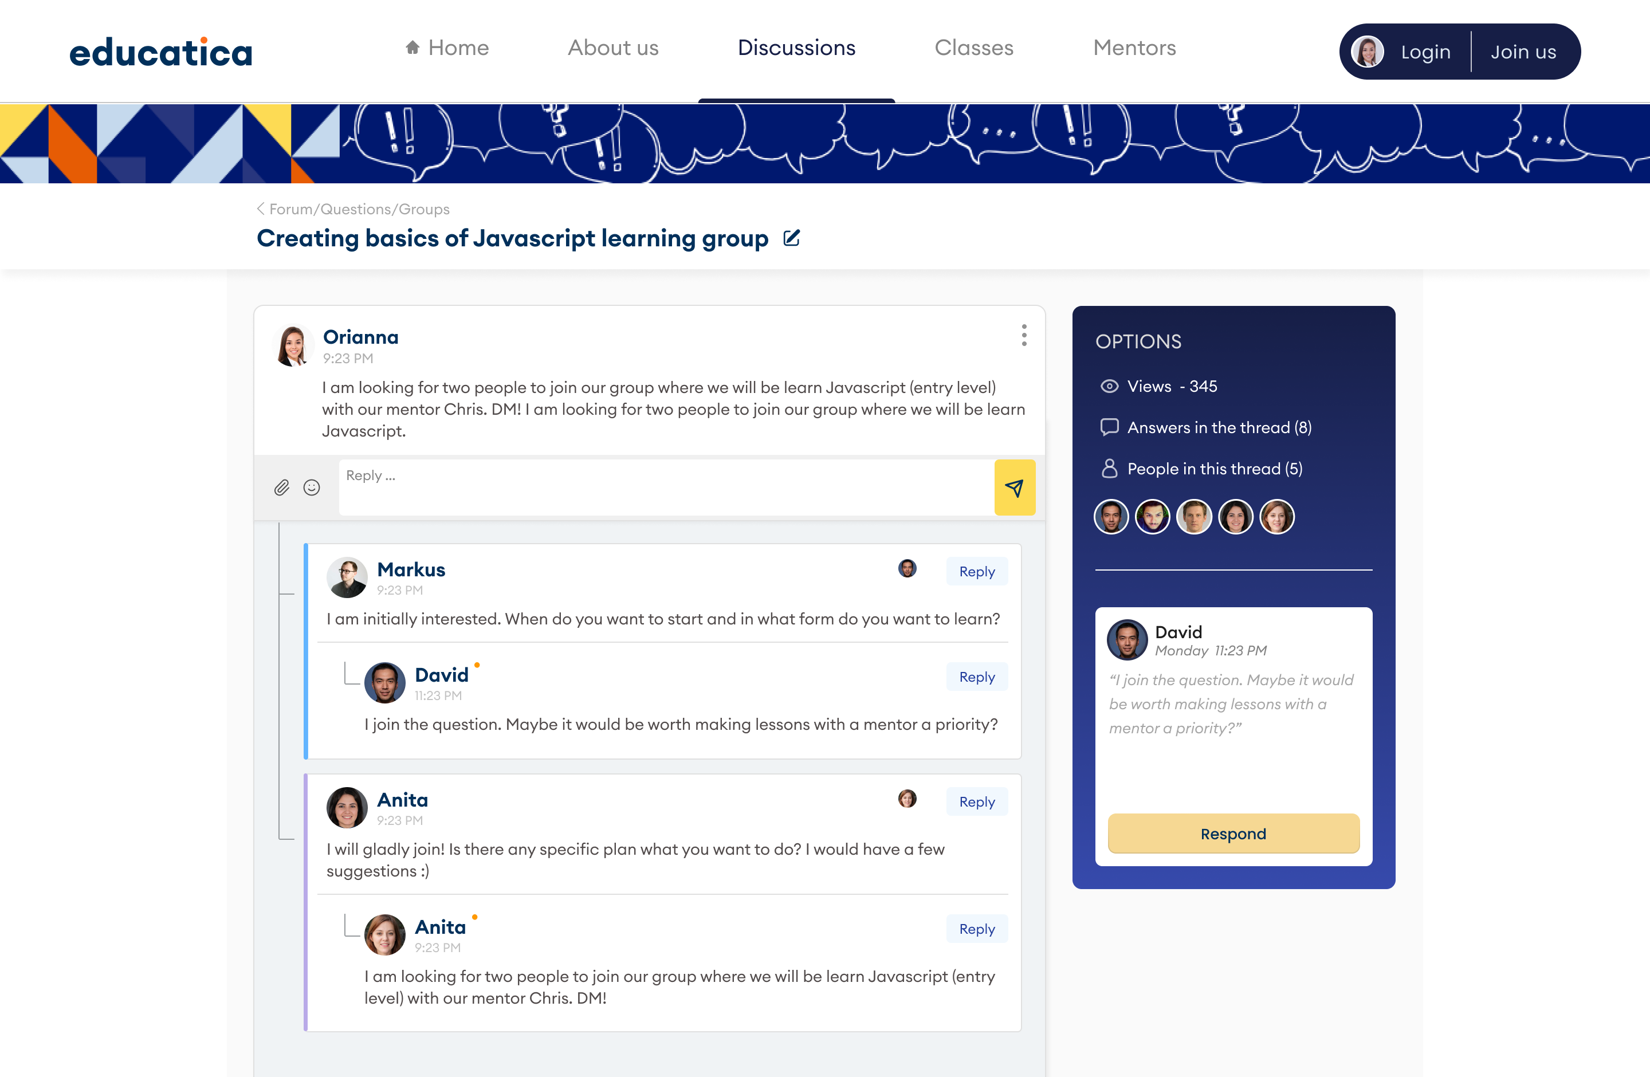1650x1077 pixels.
Task: Go back via Forum breadcrumb chevron
Action: 261,209
